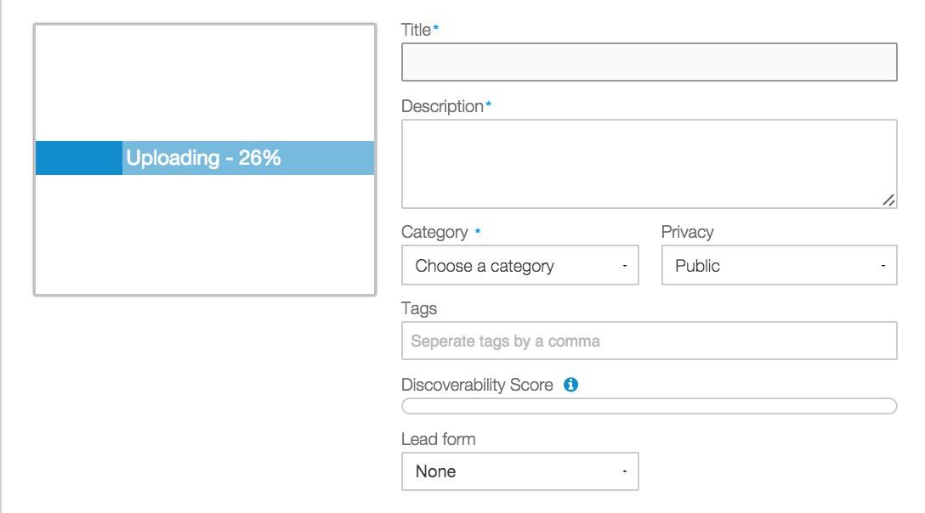The width and height of the screenshot is (925, 513).
Task: Click the Privacy label text
Action: [687, 233]
